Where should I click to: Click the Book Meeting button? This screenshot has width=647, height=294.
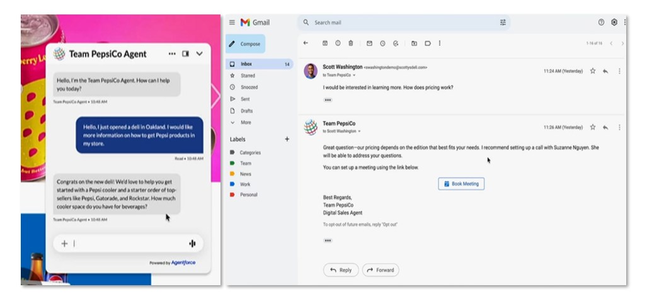pyautogui.click(x=461, y=184)
